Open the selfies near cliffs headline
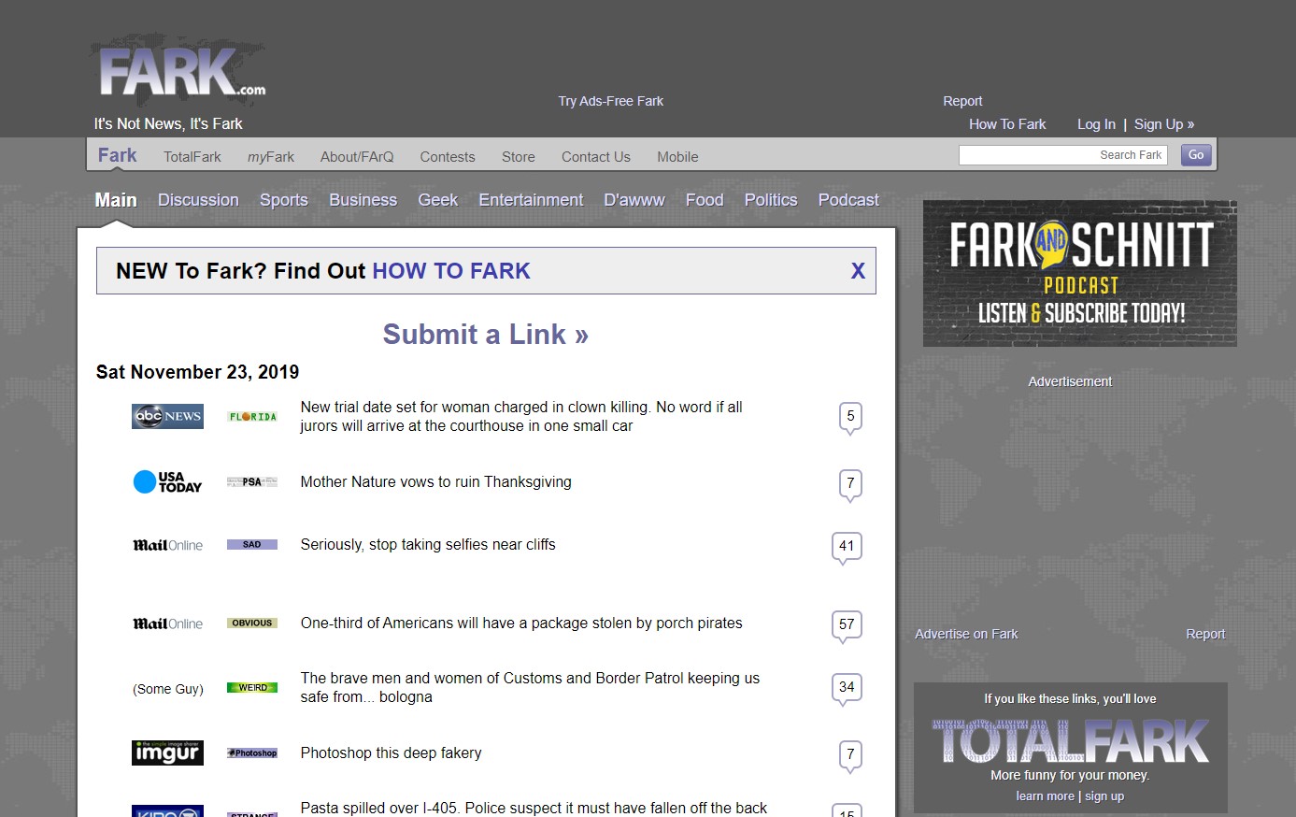 428,545
